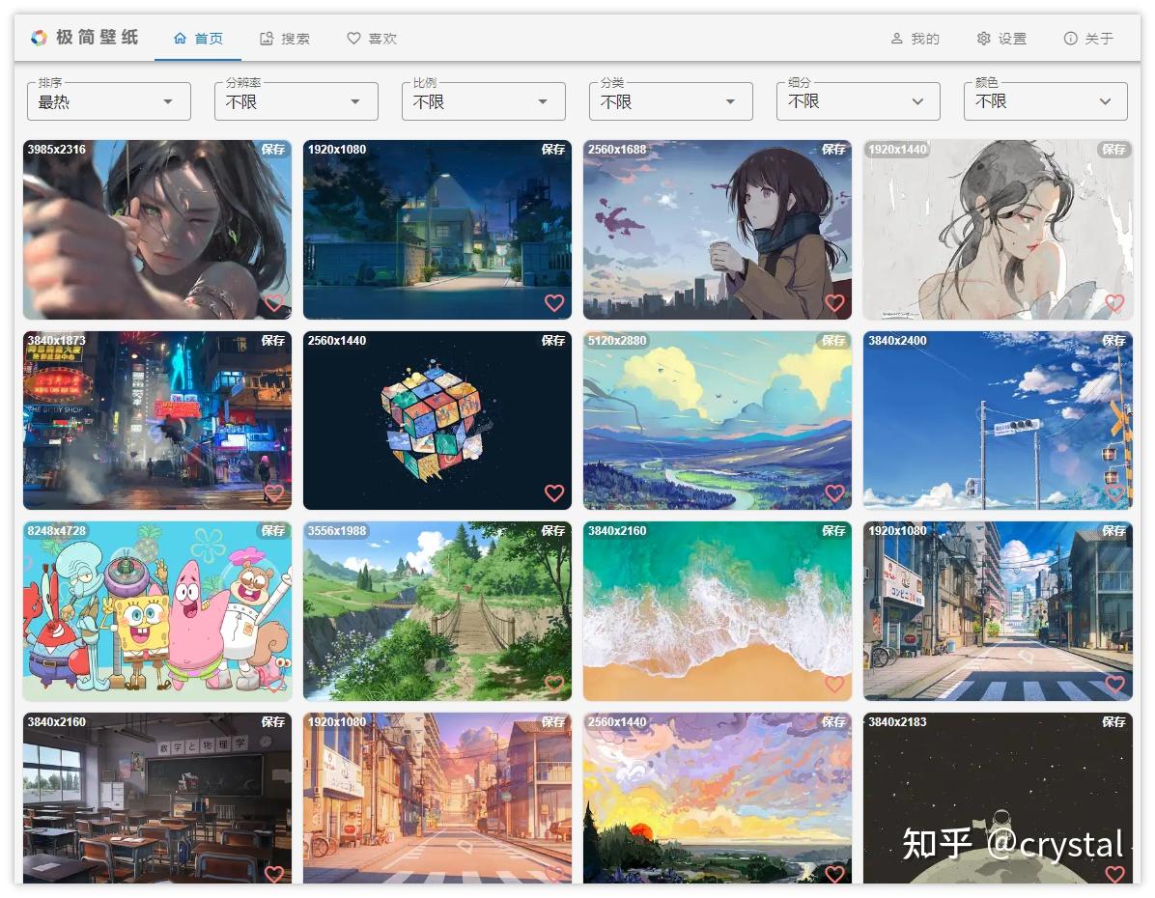The height and width of the screenshot is (898, 1155).
Task: Expand the 分辨率 resolution dropdown
Action: click(x=296, y=101)
